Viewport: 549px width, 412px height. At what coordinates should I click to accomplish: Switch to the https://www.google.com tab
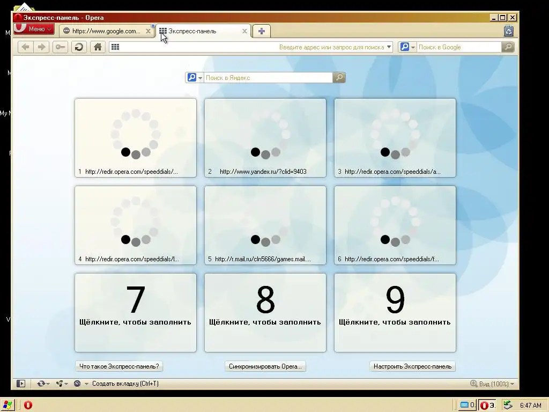pos(106,31)
